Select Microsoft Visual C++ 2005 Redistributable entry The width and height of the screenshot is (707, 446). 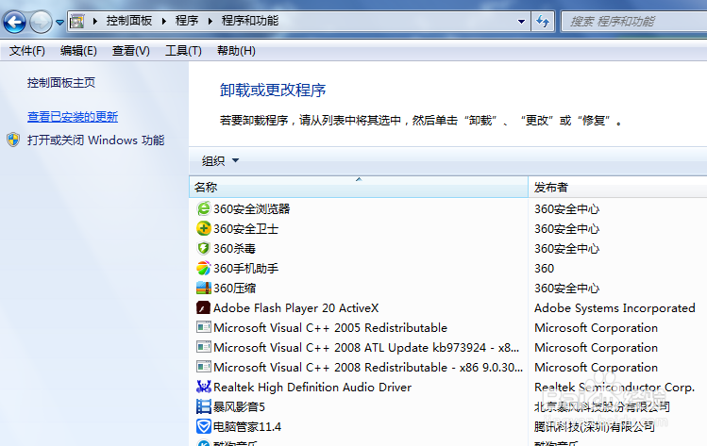(x=330, y=328)
